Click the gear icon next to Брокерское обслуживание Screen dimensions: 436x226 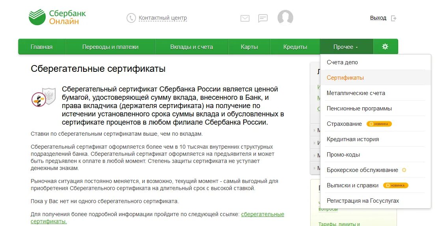(x=404, y=170)
